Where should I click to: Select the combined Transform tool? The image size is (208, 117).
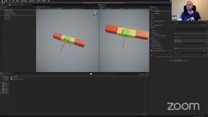click(15, 5)
